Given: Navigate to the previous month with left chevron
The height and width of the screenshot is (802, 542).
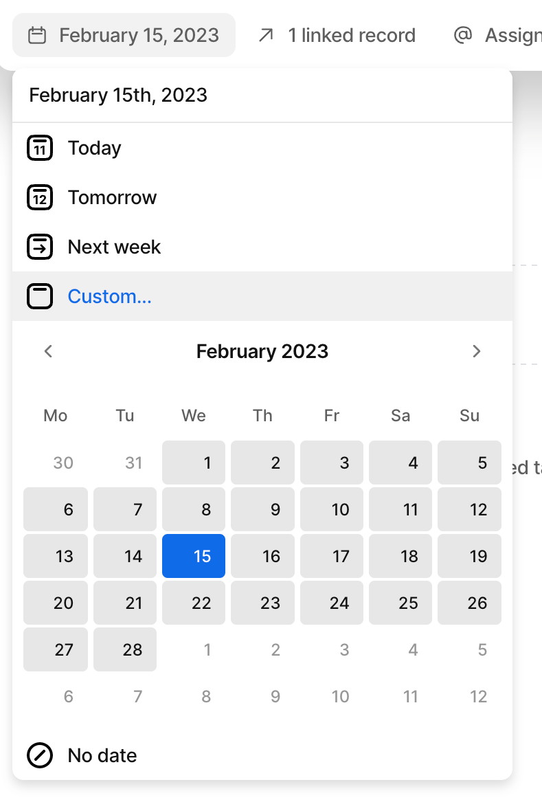Looking at the screenshot, I should (x=48, y=351).
